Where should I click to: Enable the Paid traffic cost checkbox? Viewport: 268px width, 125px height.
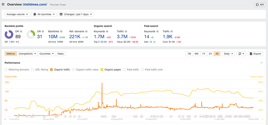pos(142,70)
